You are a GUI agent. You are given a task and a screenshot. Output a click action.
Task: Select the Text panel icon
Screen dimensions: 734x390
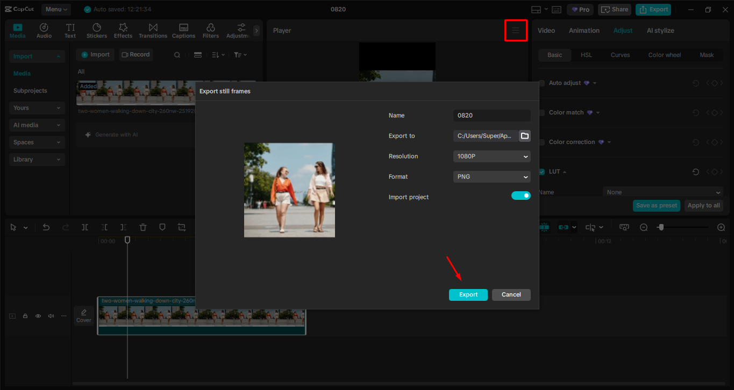pos(70,30)
